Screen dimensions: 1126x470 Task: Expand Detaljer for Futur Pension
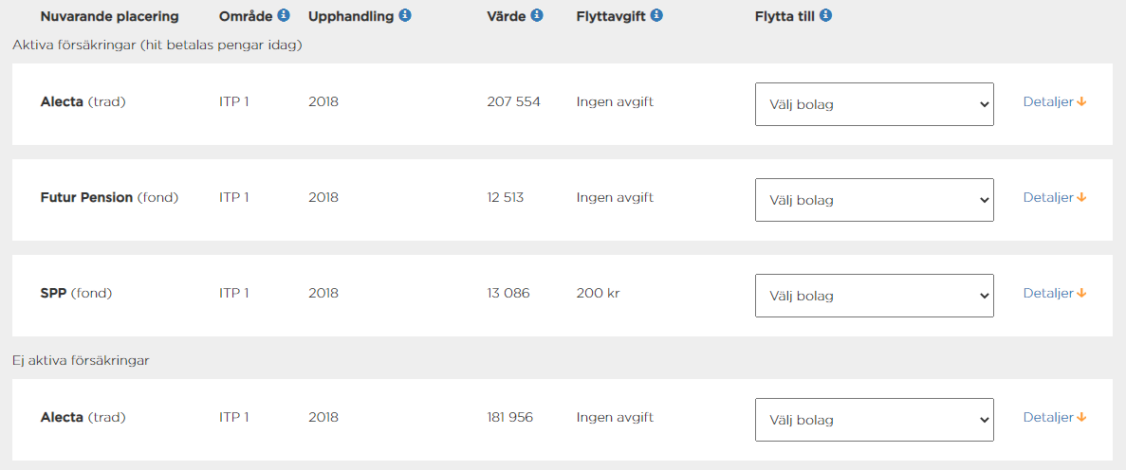point(1054,197)
